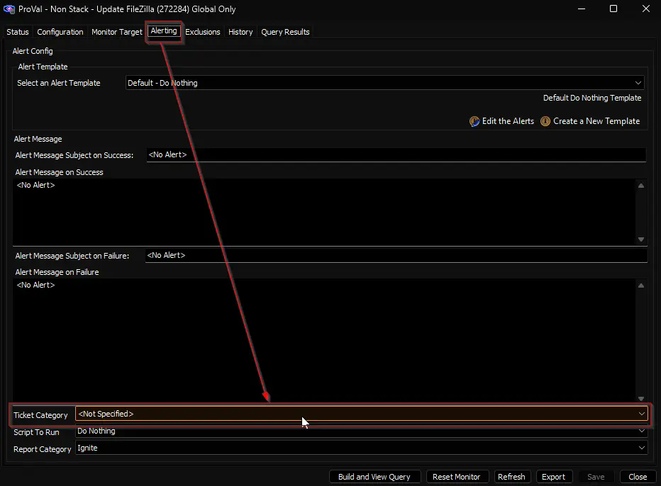
Task: Click the 'Report Category' label
Action: [x=42, y=449]
